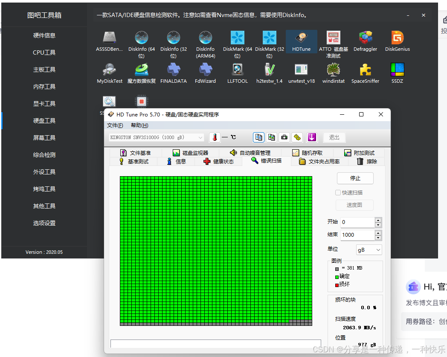Open urwtest_v18 icon
Viewport: 447px width, 357px height.
301,70
